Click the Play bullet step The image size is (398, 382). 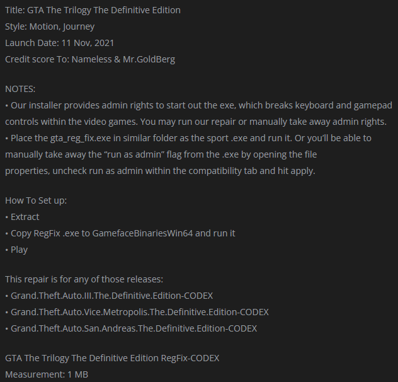16,250
